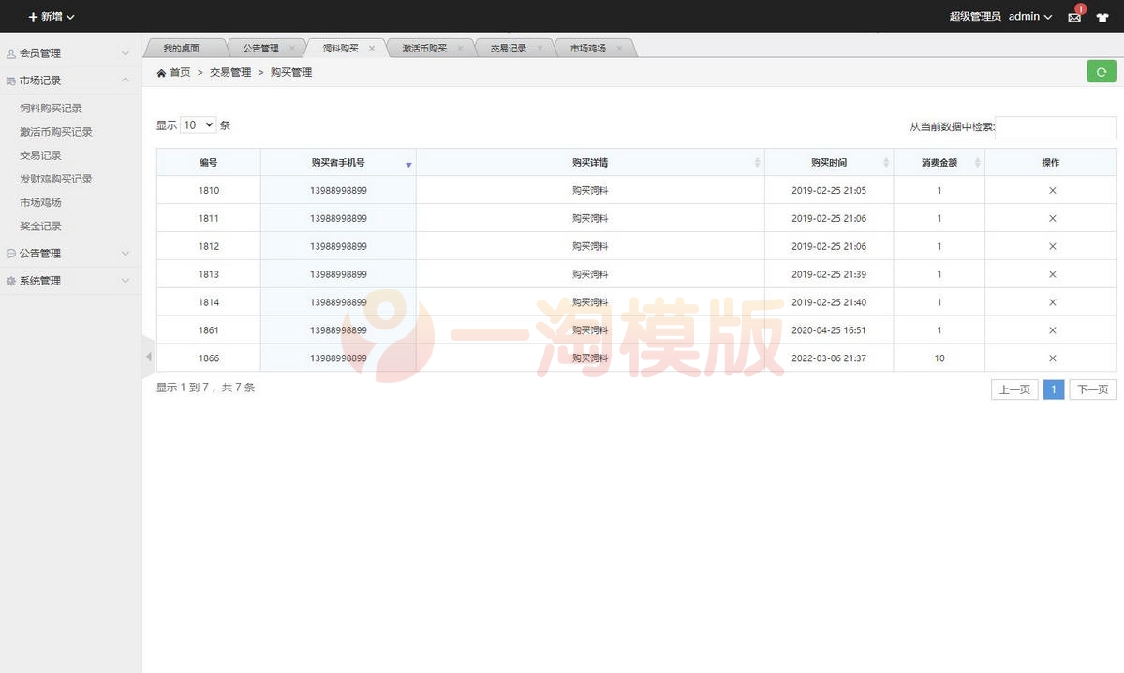Delete record 1811 with its X icon
The height and width of the screenshot is (673, 1124).
click(1052, 218)
